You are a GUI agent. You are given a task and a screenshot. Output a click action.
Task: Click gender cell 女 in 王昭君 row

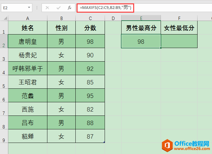pyautogui.click(x=61, y=82)
